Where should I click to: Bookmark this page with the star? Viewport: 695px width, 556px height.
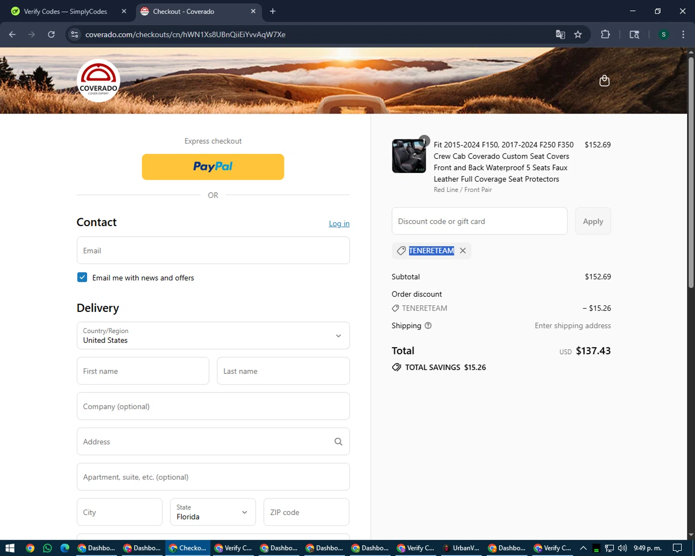point(578,34)
